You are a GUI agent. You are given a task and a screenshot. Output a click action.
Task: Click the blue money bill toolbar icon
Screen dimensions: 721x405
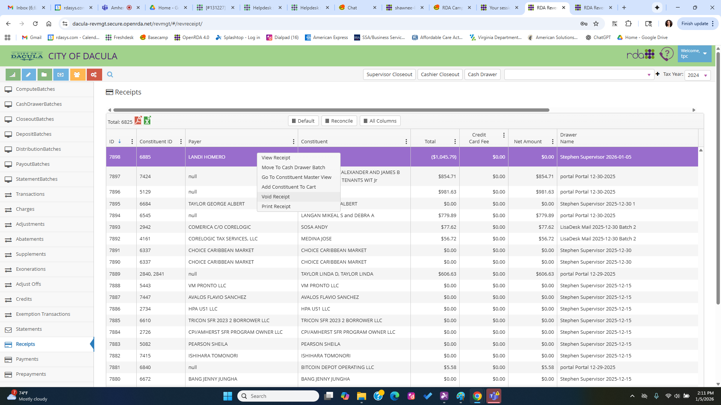pos(60,75)
